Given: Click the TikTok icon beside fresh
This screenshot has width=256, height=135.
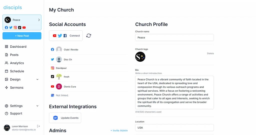Looking at the screenshot, I should 52,77.
